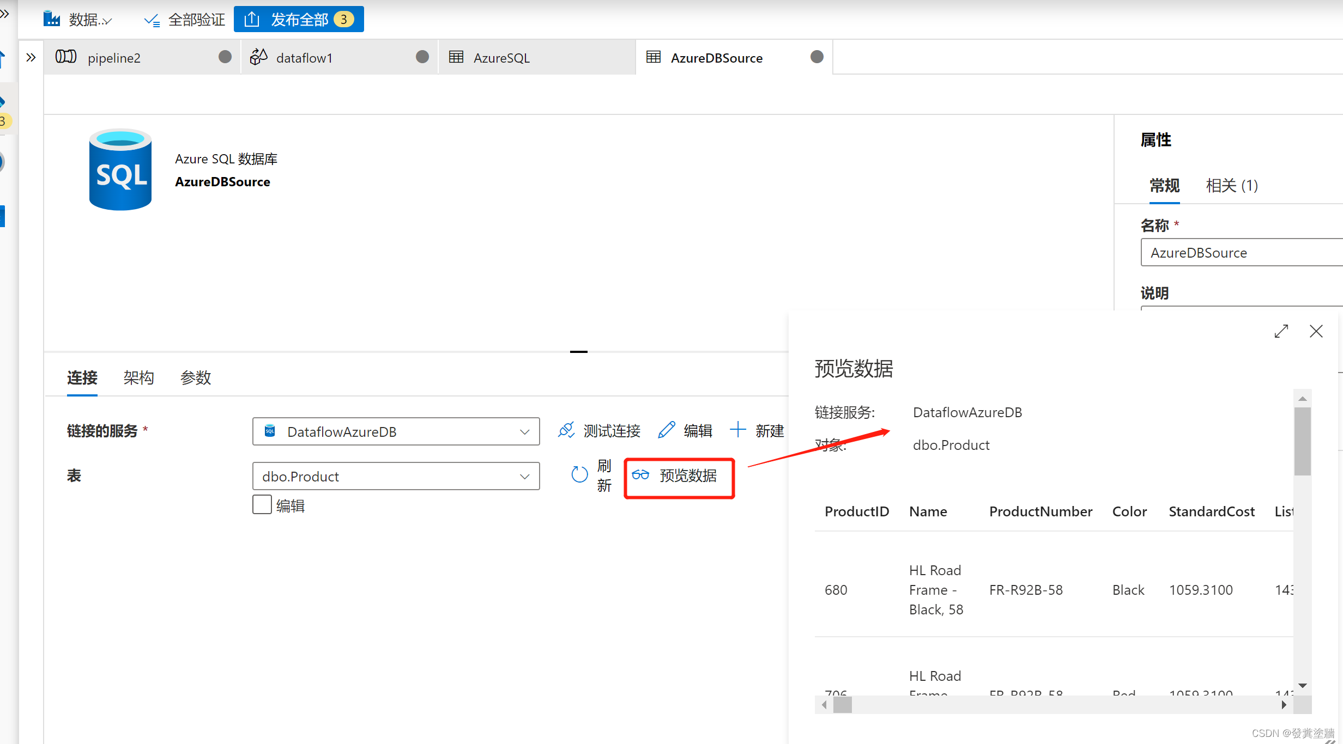Close the preview data panel
Screen dimensions: 1343x744
[x=1316, y=331]
